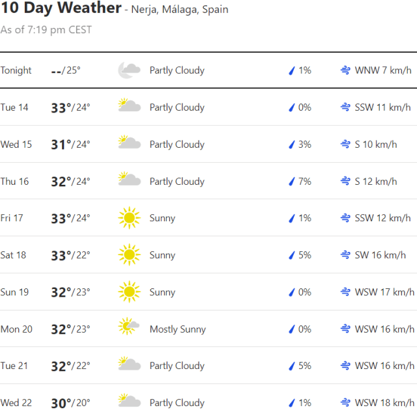Click the wind icon for Tonight
417x412 pixels.
pos(345,70)
